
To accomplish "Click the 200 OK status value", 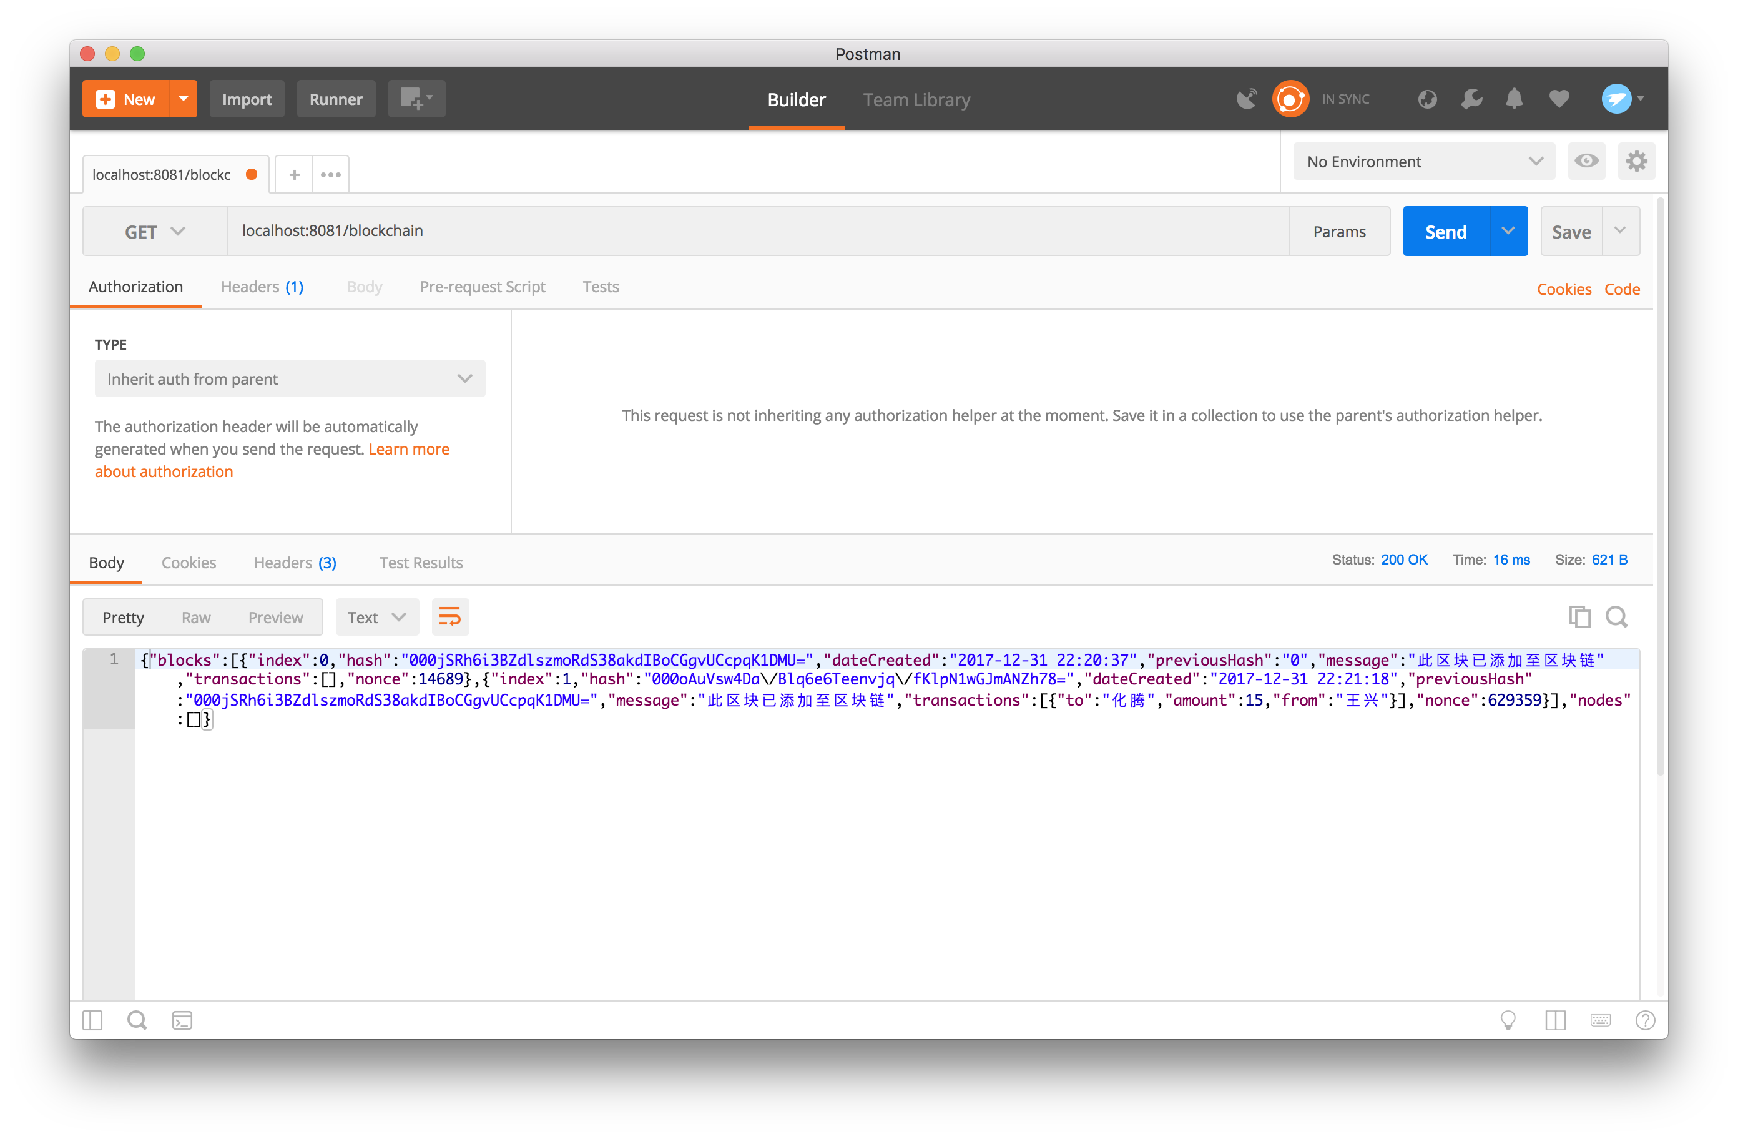I will (1403, 560).
